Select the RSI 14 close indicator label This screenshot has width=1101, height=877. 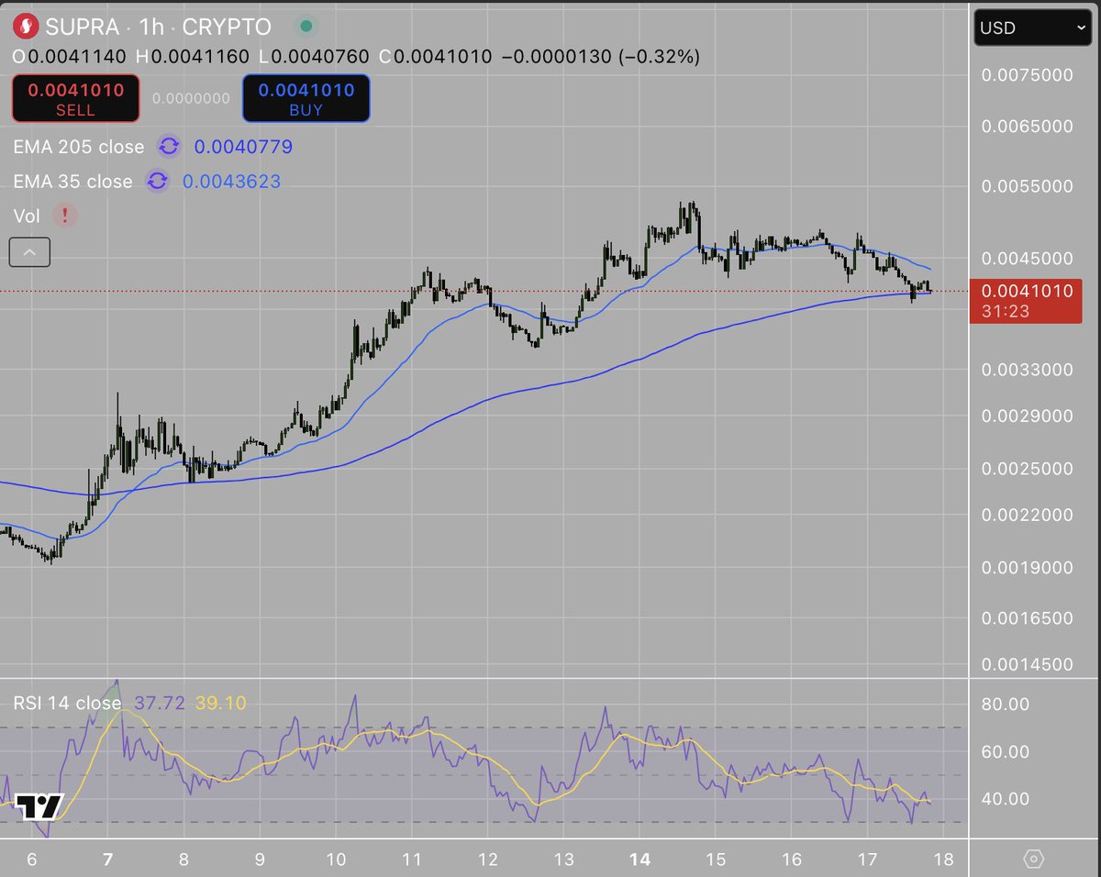(67, 704)
